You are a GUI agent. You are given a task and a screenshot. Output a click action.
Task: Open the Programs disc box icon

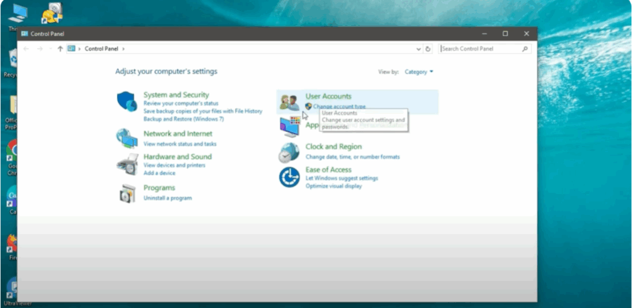tap(127, 193)
